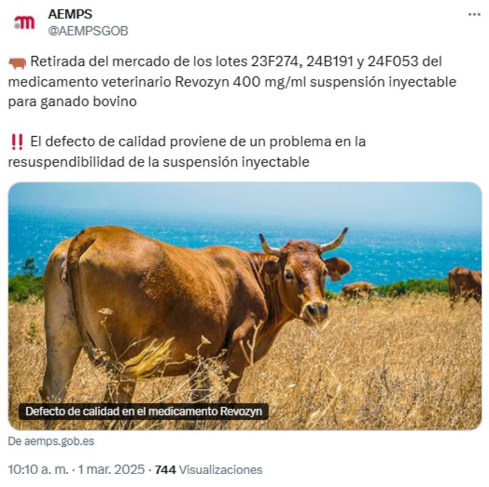Open the @AEMPSGOB handle link
The width and height of the screenshot is (489, 487).
click(88, 31)
